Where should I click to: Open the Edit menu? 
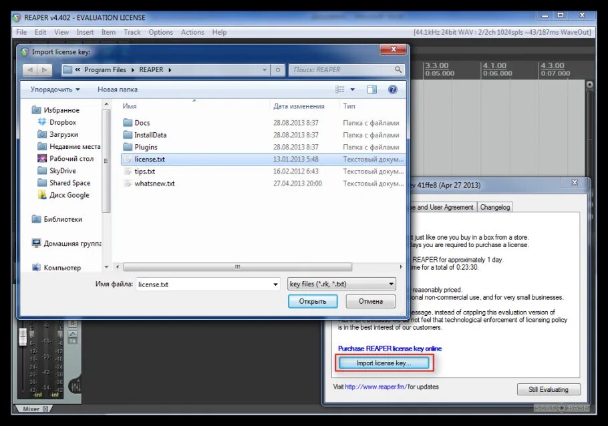coord(40,32)
